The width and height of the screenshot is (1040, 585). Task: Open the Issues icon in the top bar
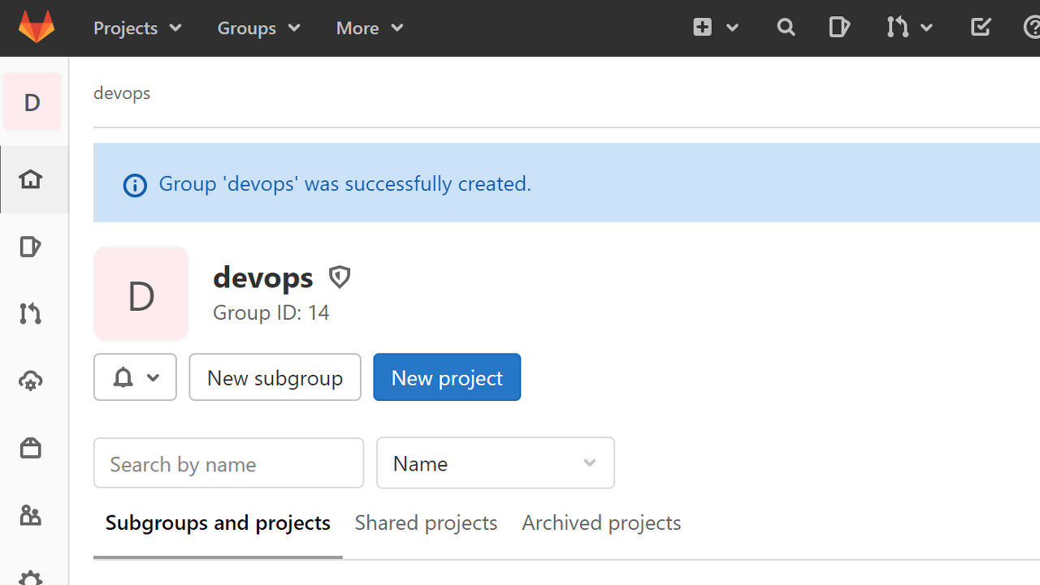(839, 28)
